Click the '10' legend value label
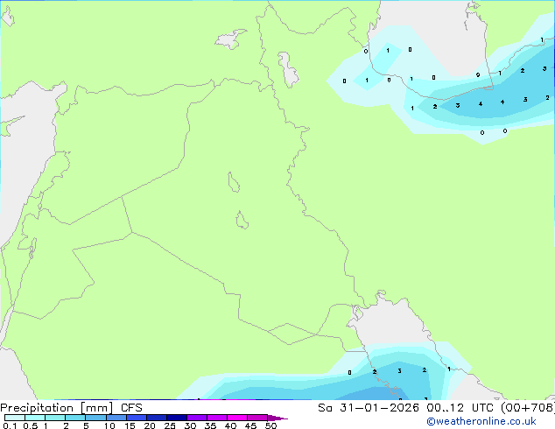The width and height of the screenshot is (555, 429). (109, 425)
